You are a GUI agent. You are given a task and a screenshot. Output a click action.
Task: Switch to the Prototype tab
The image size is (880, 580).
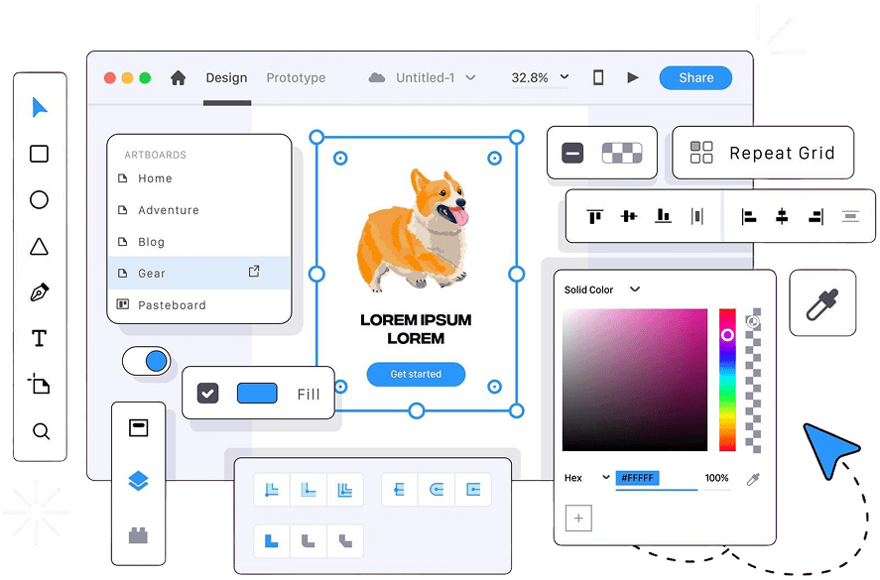[x=296, y=77]
